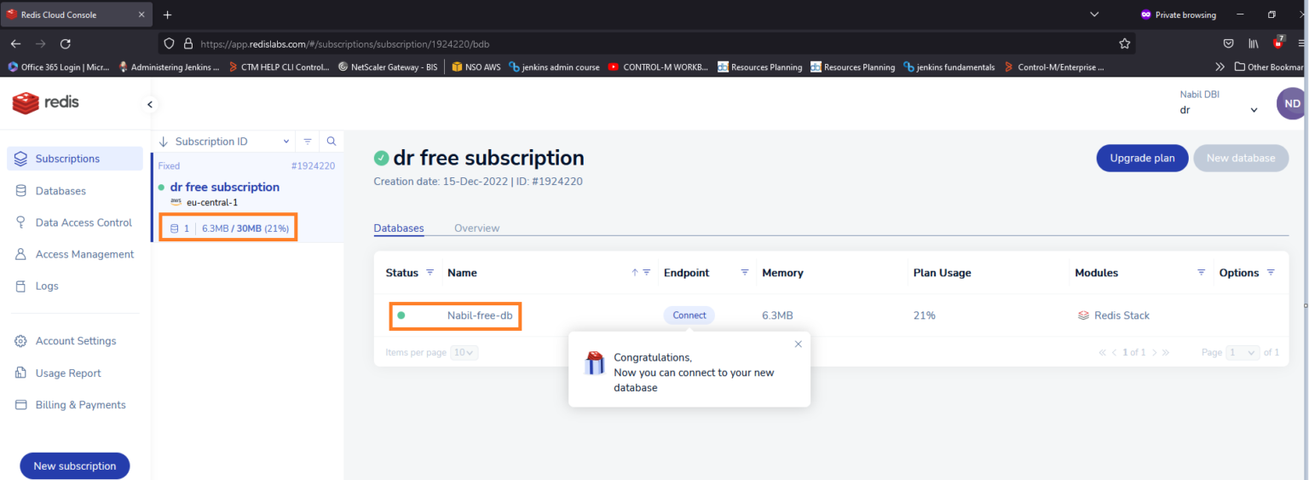Click the filter icon beside Subscription ID
The image size is (1309, 480).
pos(308,142)
